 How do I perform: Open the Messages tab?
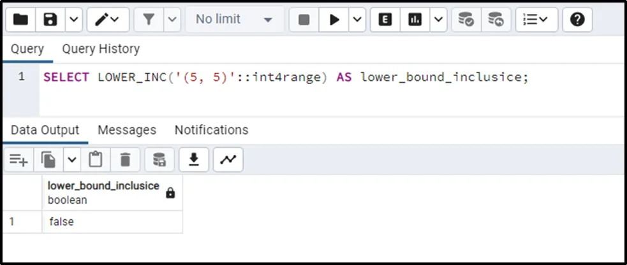click(126, 130)
